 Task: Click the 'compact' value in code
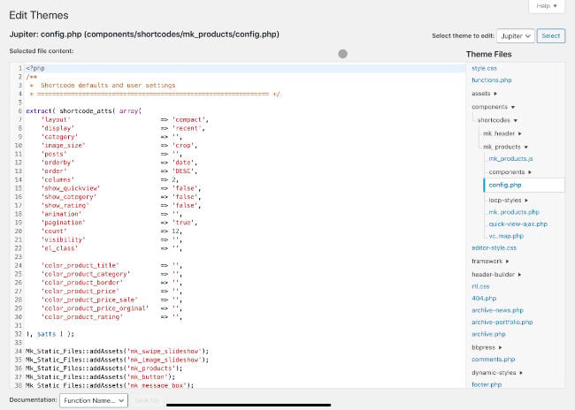pyautogui.click(x=188, y=119)
